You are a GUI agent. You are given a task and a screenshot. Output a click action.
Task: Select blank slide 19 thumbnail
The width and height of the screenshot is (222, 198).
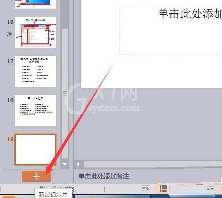[35, 149]
